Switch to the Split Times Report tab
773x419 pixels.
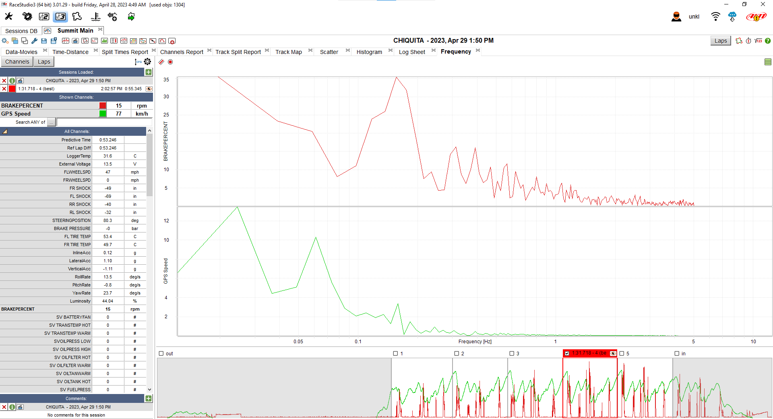pos(125,52)
